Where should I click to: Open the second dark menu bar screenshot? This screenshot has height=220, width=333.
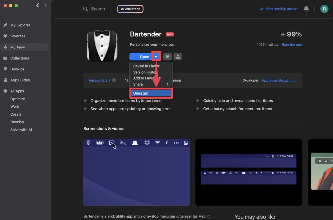tap(249, 172)
